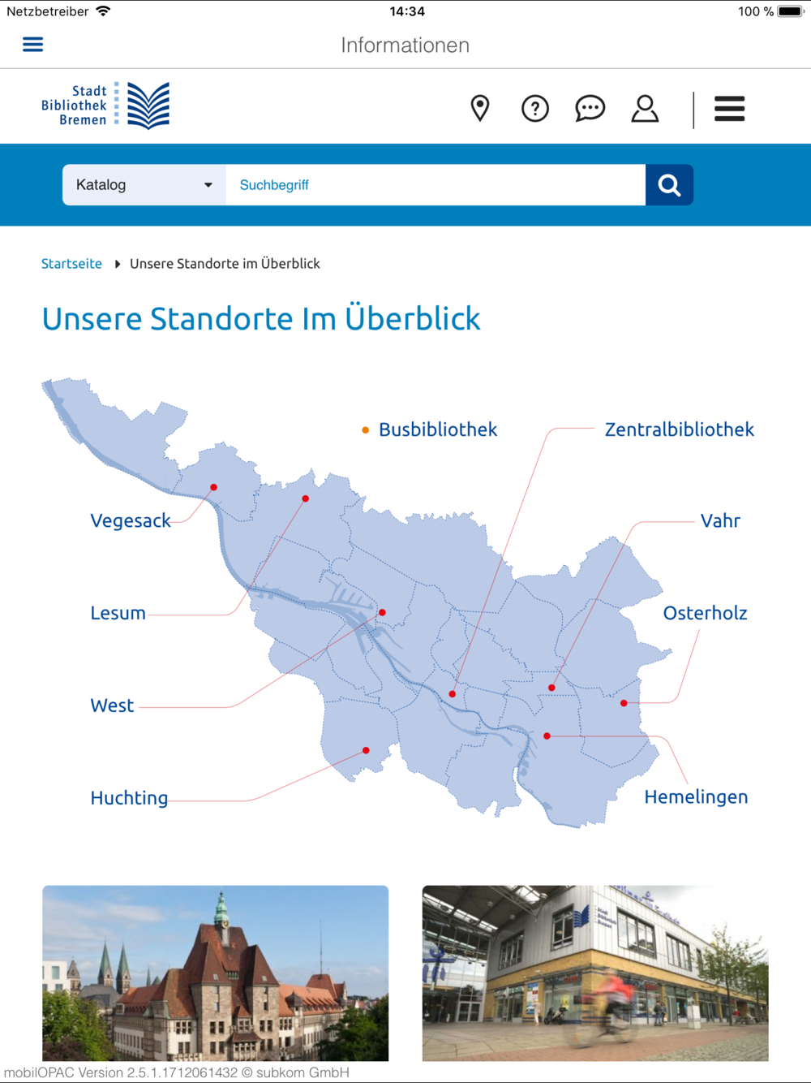Expand the Katalog dropdown
Image resolution: width=811 pixels, height=1083 pixels.
click(144, 185)
